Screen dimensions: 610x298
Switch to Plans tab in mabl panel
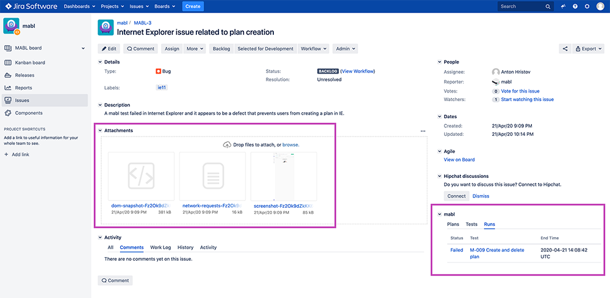[x=453, y=224]
